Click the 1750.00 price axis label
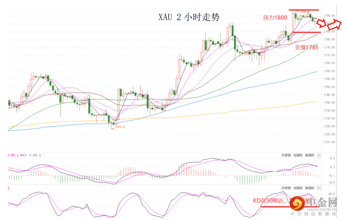 click(329, 87)
